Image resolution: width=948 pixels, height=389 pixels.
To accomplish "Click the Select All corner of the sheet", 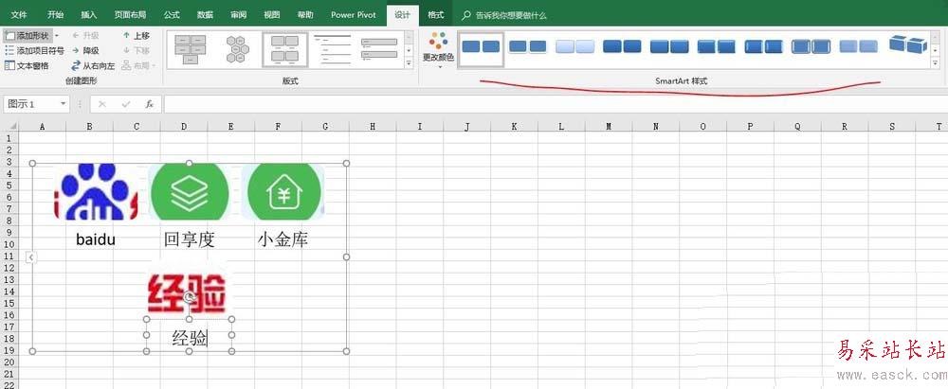I will 9,126.
